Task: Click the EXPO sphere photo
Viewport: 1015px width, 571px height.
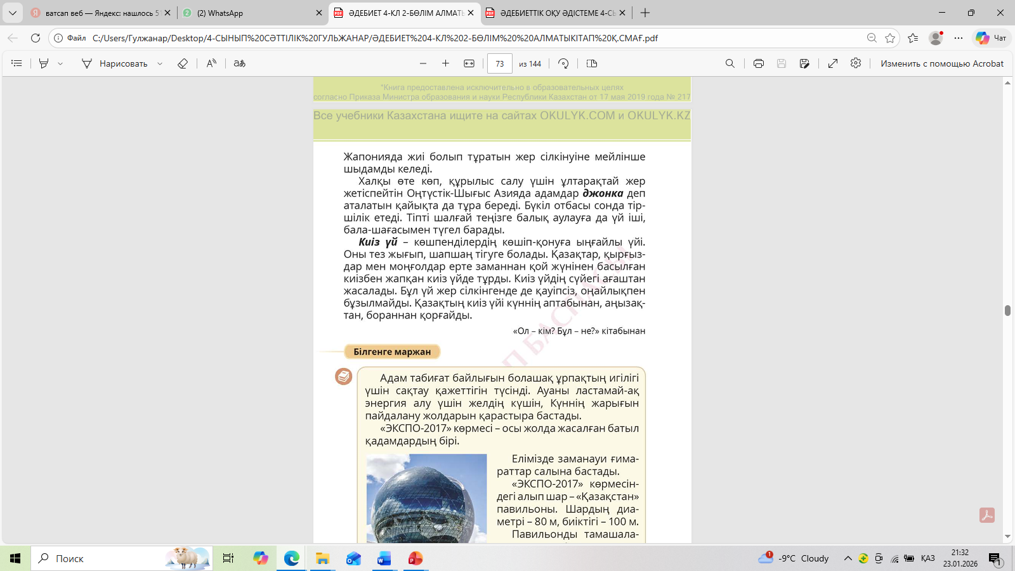Action: tap(426, 498)
